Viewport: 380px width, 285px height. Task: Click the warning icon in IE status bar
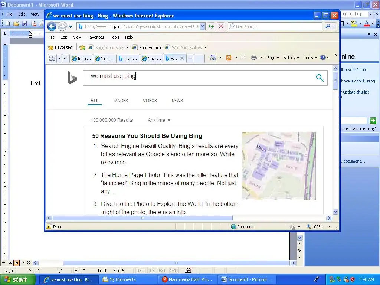tap(49, 227)
